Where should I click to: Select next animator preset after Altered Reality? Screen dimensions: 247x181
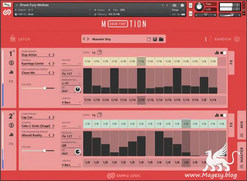click(x=54, y=135)
